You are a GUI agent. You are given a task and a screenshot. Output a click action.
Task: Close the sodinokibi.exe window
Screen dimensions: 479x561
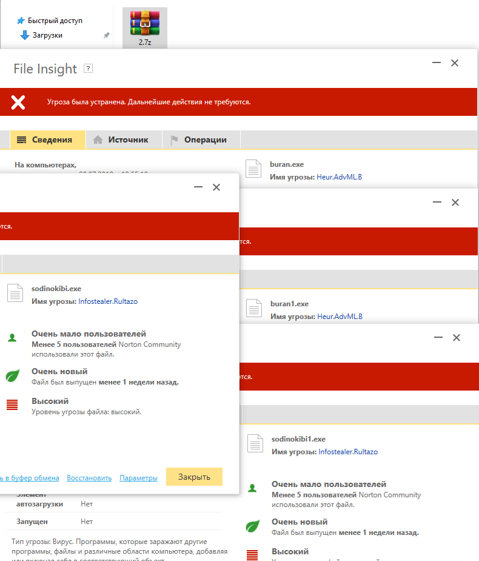pos(216,187)
